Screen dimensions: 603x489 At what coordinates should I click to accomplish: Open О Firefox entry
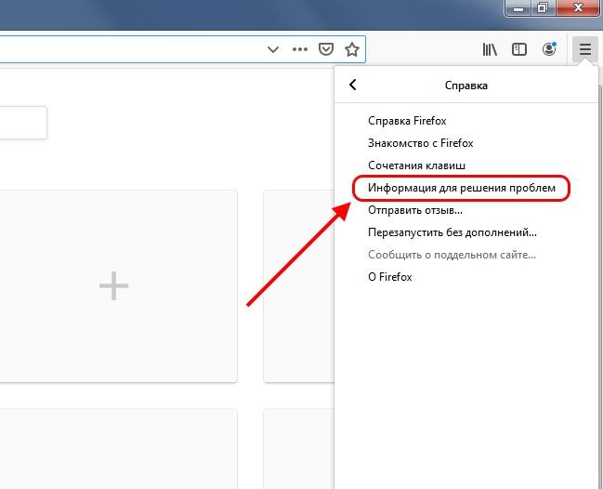pyautogui.click(x=466, y=277)
